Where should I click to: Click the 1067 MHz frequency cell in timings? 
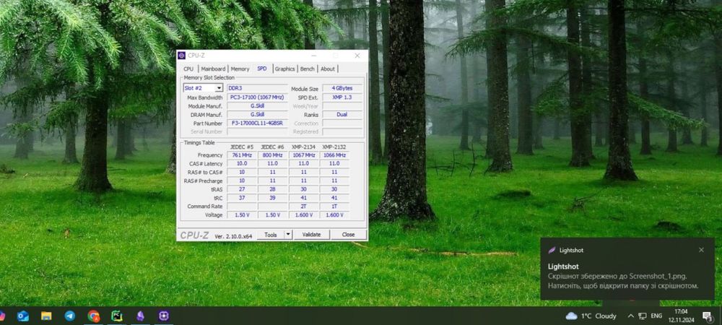pyautogui.click(x=303, y=155)
